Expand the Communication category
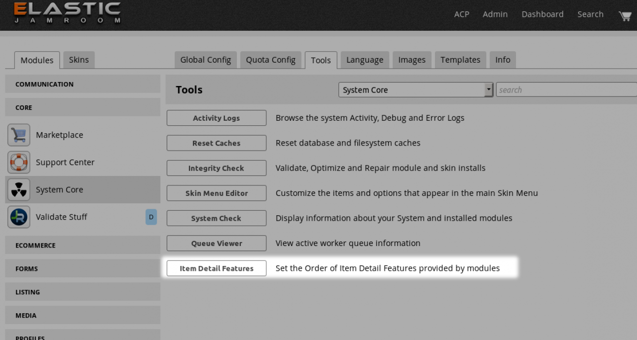The image size is (637, 340). pos(83,84)
